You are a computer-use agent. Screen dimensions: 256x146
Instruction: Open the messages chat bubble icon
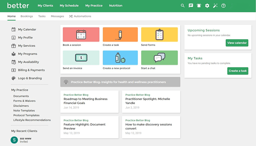[x=191, y=6]
